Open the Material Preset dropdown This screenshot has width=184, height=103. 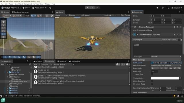coord(166,66)
